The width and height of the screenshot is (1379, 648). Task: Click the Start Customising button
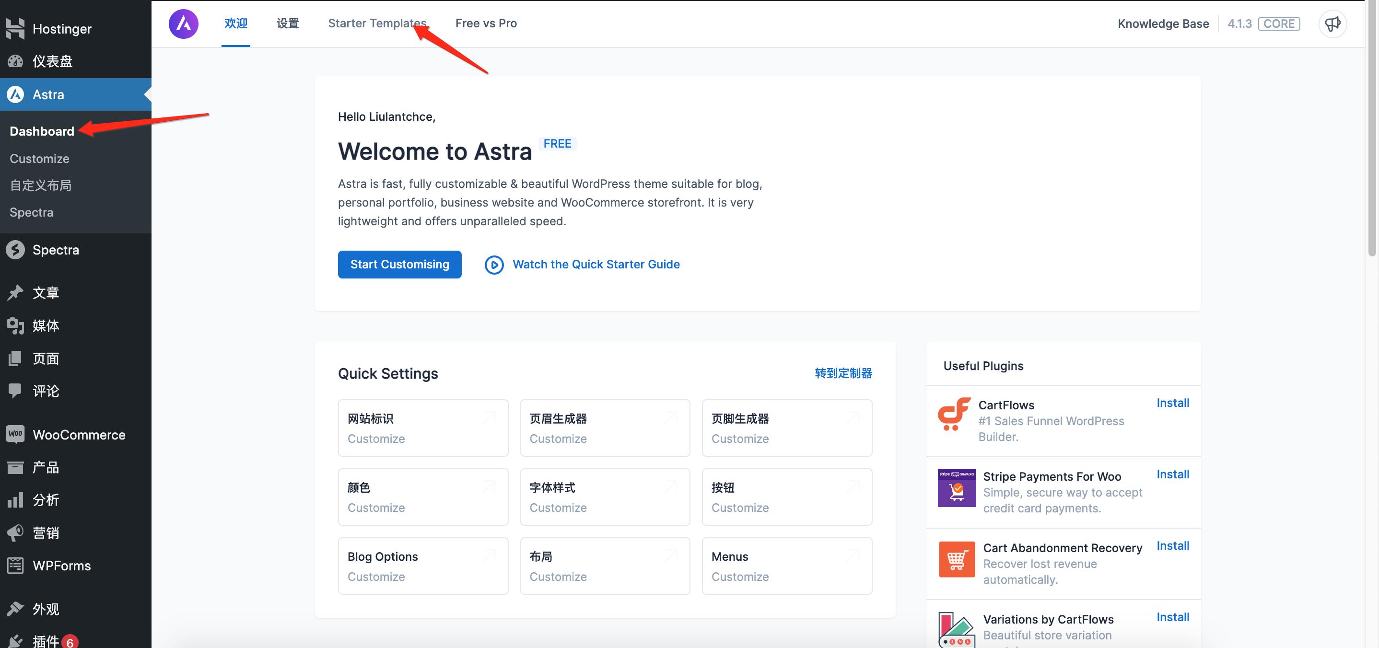coord(399,265)
